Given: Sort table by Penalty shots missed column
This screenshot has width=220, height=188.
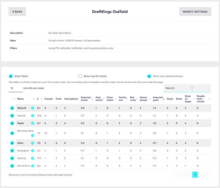Looking at the screenshot, I should [203, 99].
